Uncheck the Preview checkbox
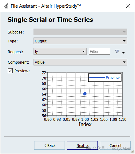Screen dimensions: 135x154 click(10, 71)
